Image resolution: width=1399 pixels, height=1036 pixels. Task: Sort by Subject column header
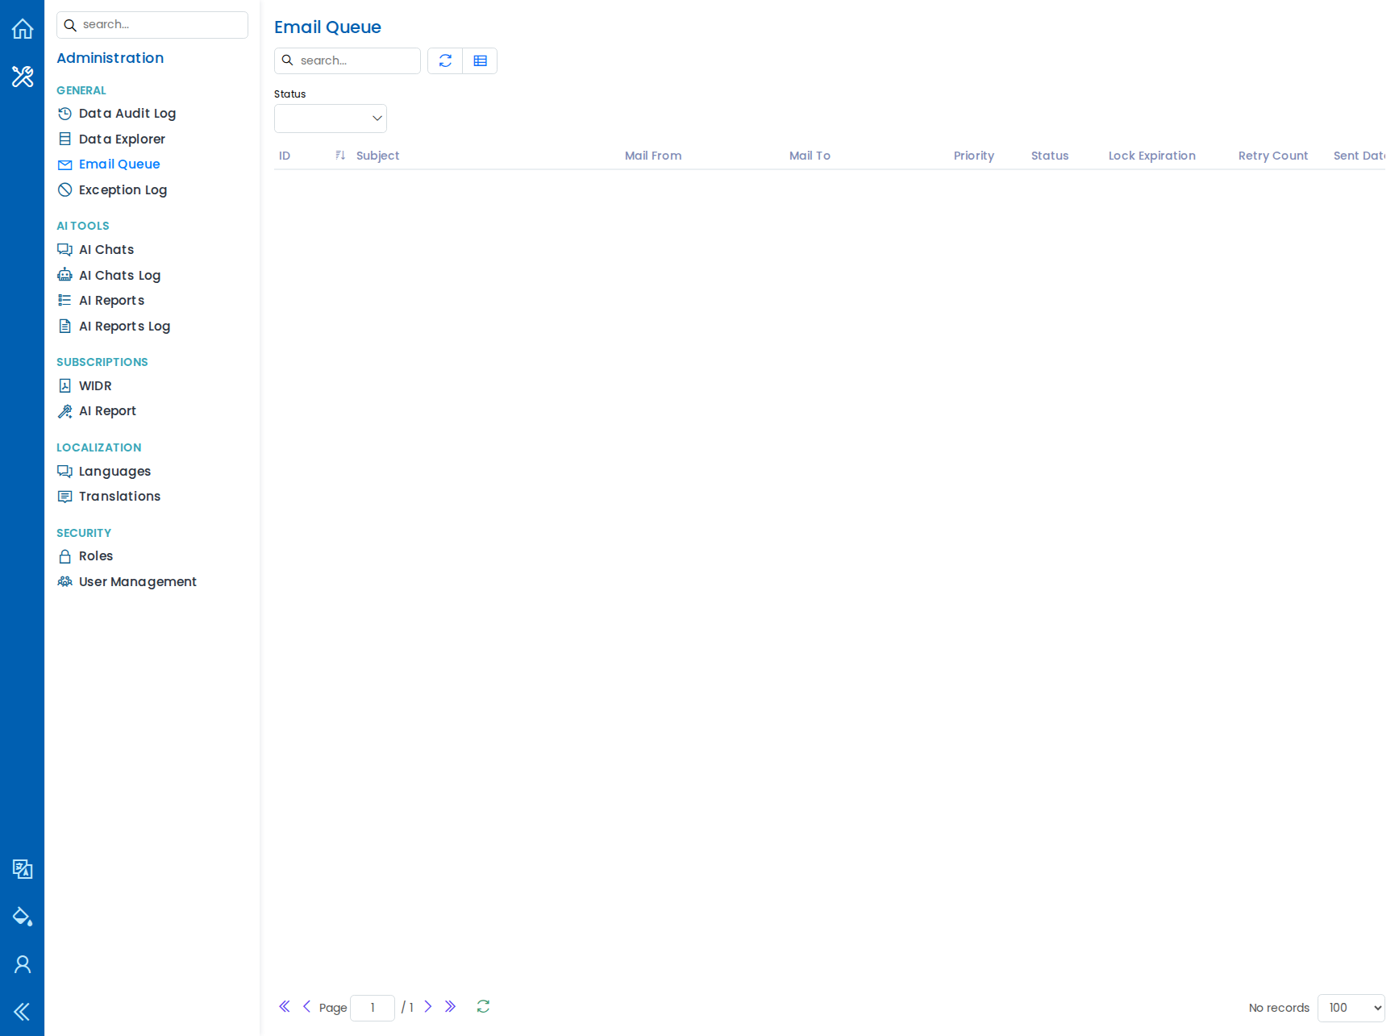tap(377, 156)
